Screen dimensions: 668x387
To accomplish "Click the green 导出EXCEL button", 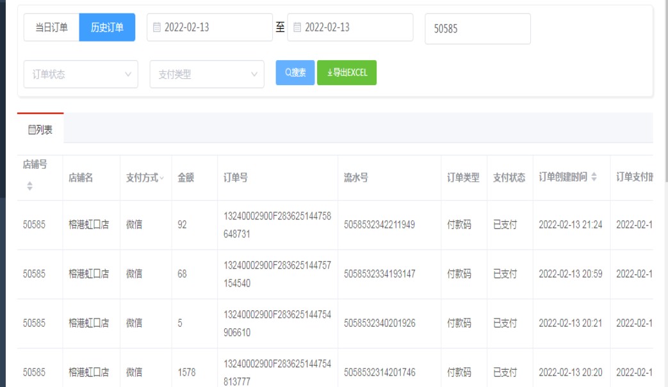I will point(346,73).
